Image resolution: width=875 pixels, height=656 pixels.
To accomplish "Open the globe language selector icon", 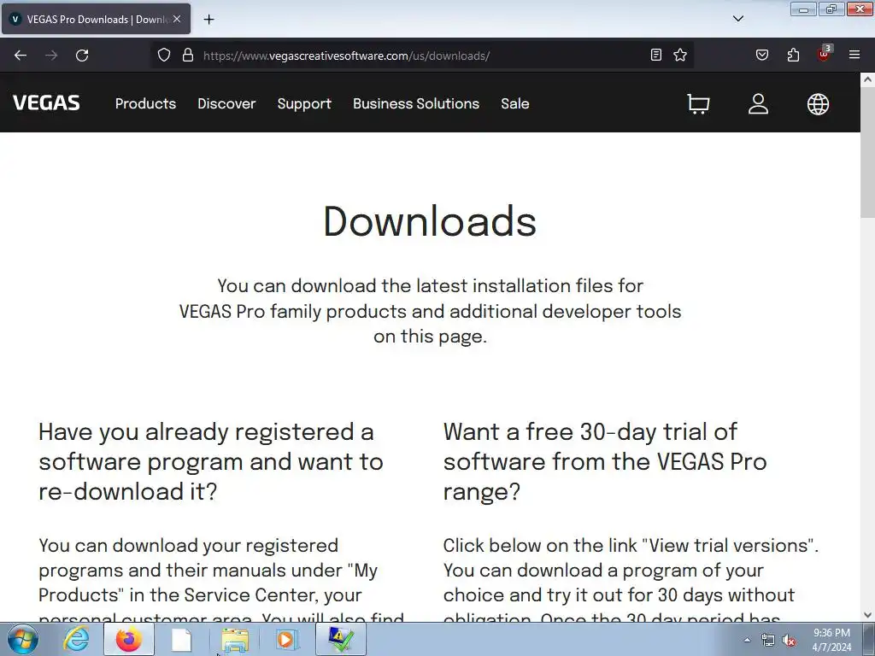I will 818,103.
